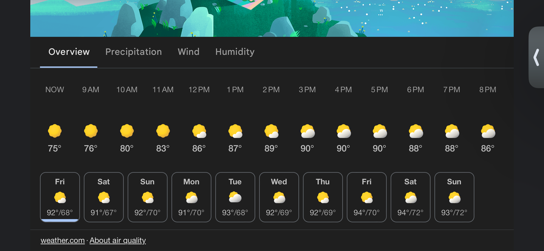Click the 11 AM hour label

tap(163, 90)
